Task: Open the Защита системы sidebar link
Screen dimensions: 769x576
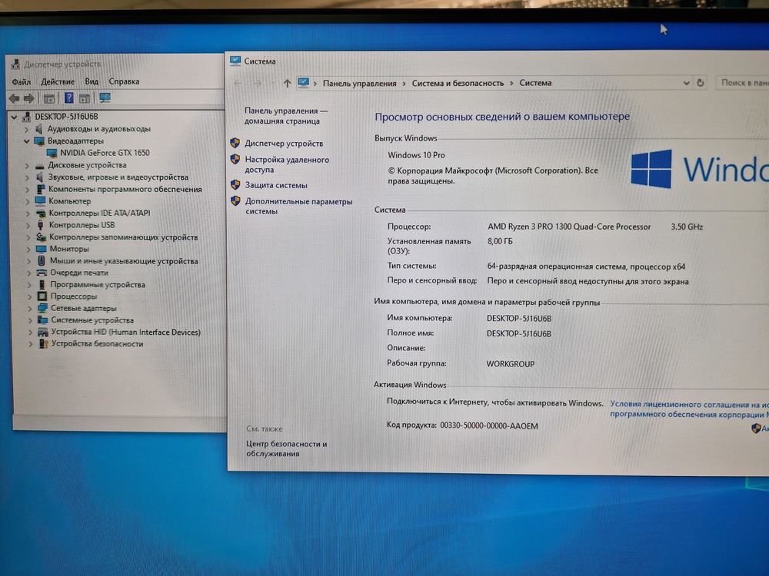Action: tap(276, 185)
